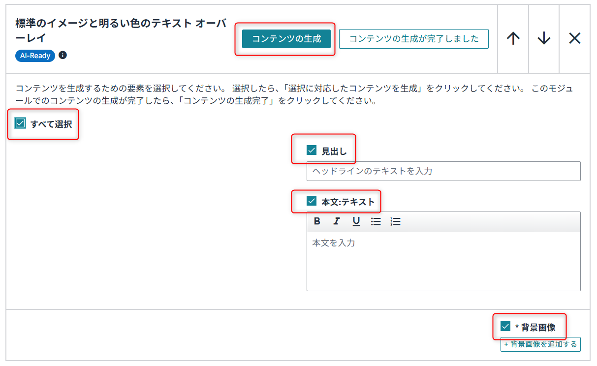Toggle the 本文:テキスト checkbox

click(x=312, y=201)
